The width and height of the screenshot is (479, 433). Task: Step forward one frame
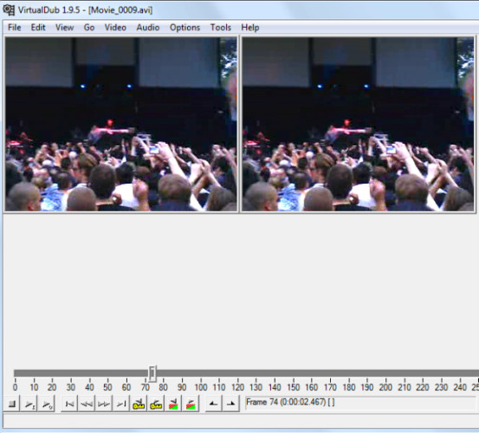(x=104, y=404)
